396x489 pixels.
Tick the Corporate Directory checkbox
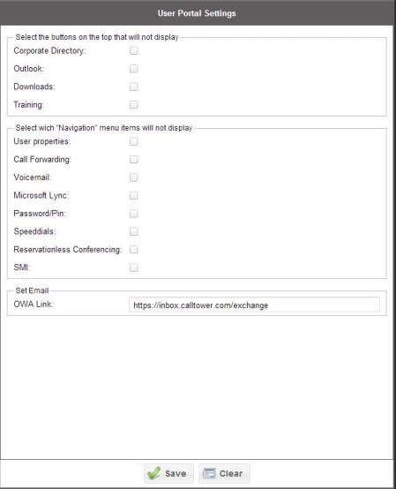coord(134,50)
